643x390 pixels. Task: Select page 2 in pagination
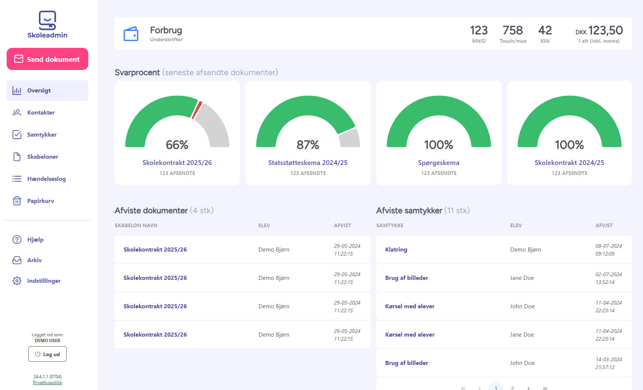coord(512,388)
